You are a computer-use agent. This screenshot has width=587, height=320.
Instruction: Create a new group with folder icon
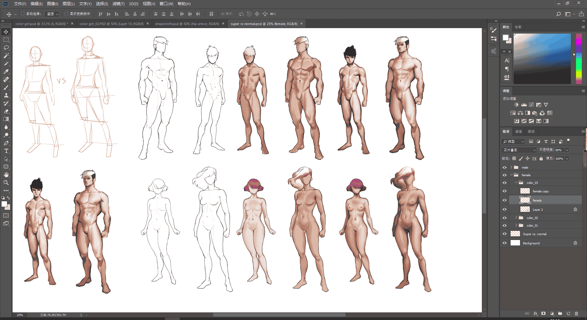(x=560, y=314)
